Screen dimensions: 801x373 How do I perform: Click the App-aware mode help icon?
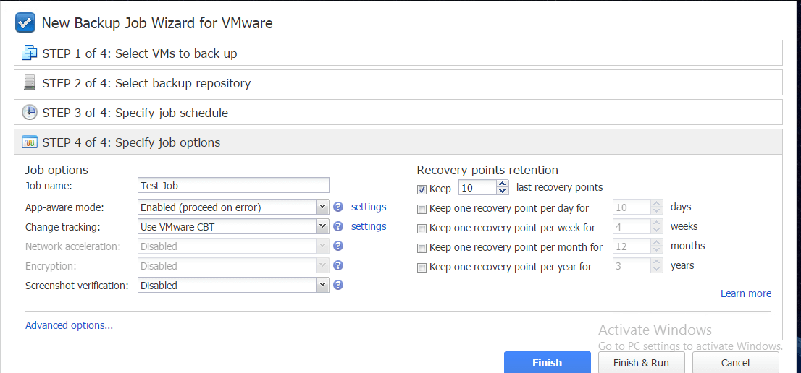tap(337, 207)
